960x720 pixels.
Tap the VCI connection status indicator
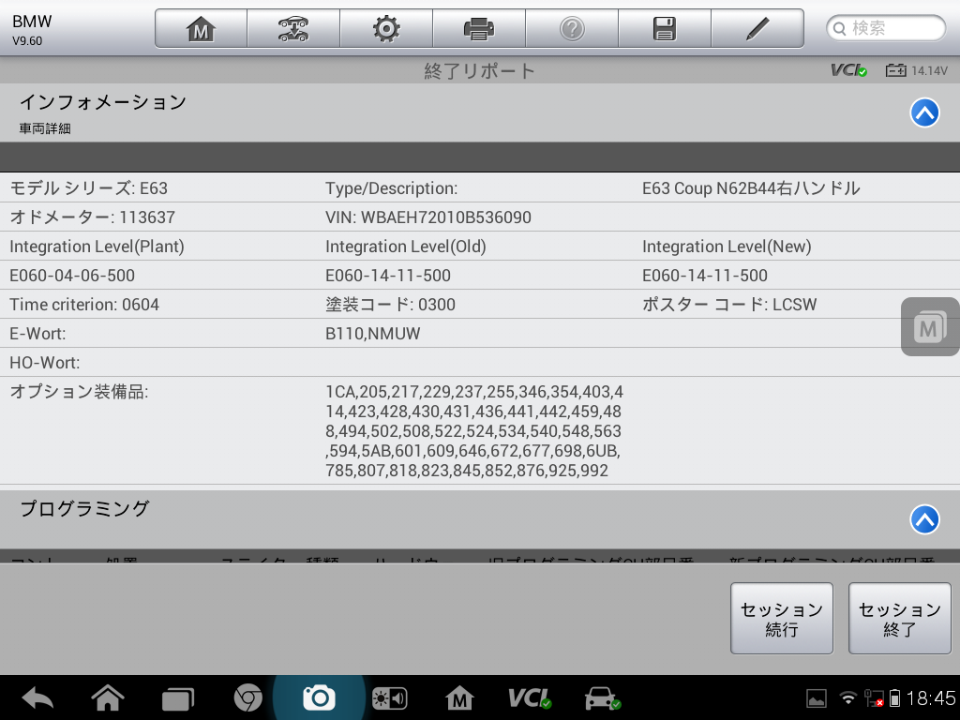pyautogui.click(x=848, y=70)
